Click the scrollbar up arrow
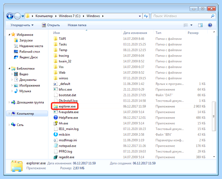Image resolution: width=222 pixels, height=179 pixels. [214, 32]
